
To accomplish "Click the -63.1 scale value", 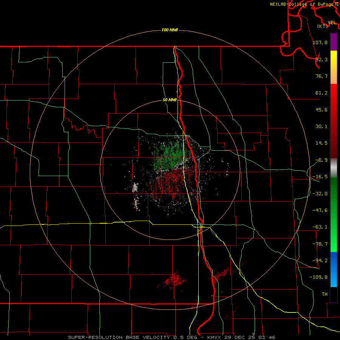I will click(x=320, y=227).
